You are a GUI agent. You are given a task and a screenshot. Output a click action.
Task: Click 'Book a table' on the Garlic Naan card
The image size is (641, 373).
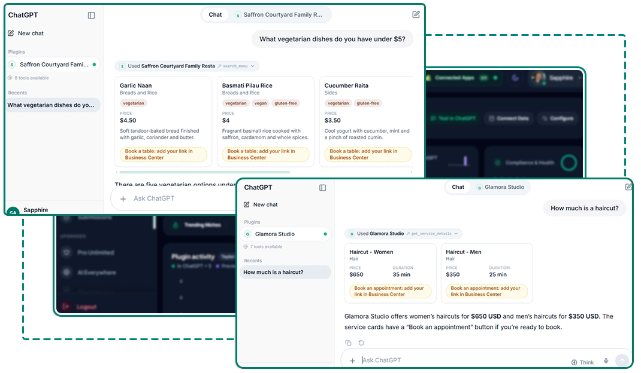click(x=163, y=154)
